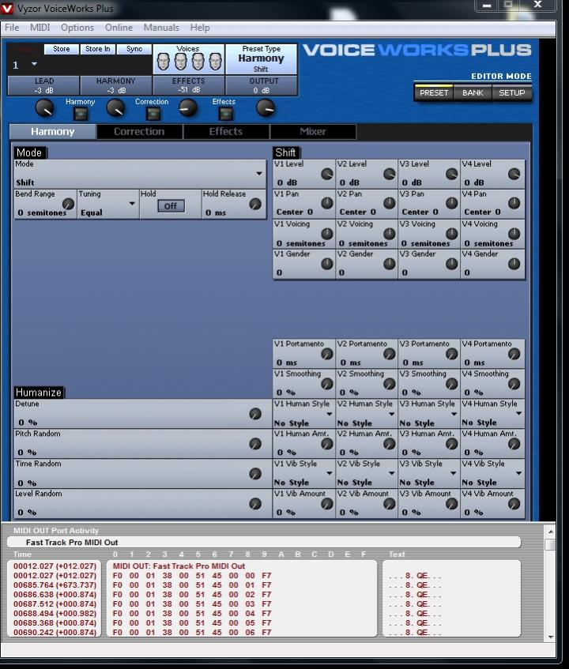This screenshot has width=569, height=669.
Task: Select BANK editor mode
Action: (473, 92)
